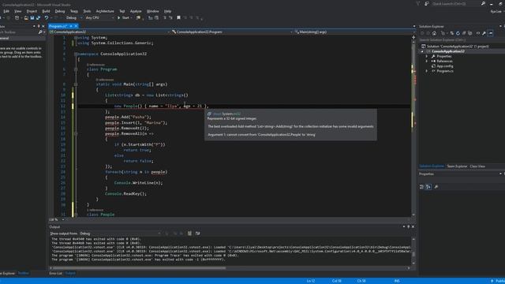Collapse ConsoleApplication32 project node
505x284 pixels.
coord(422,51)
